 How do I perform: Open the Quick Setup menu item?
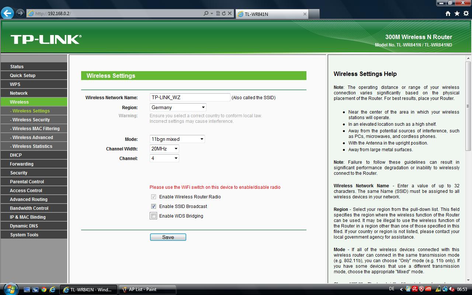(x=34, y=75)
